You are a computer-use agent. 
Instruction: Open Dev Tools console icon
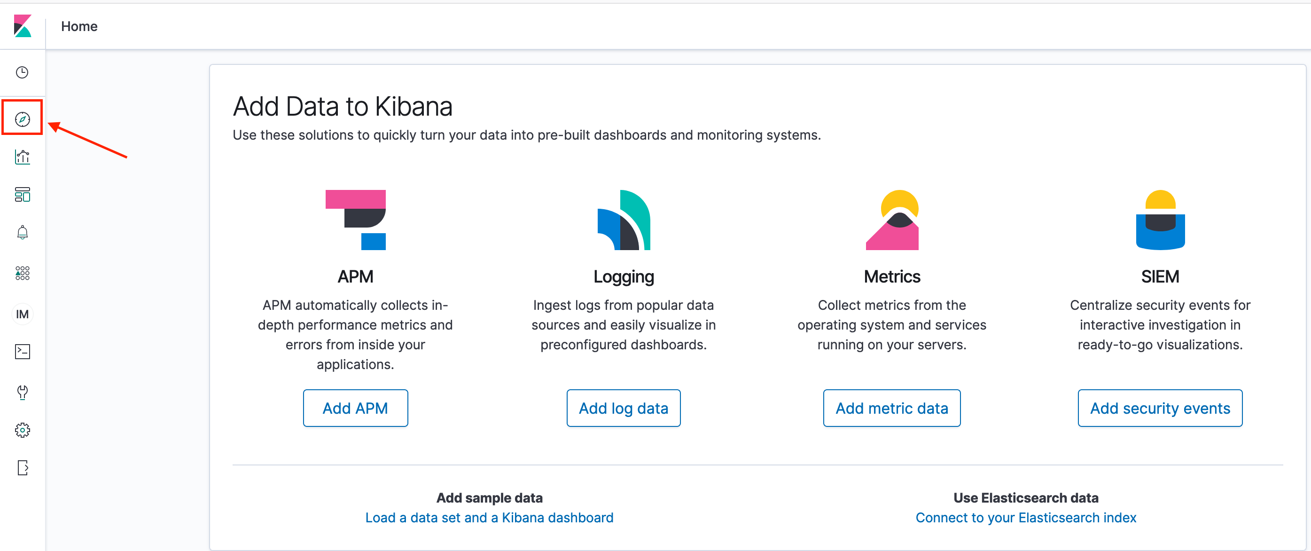pos(23,352)
